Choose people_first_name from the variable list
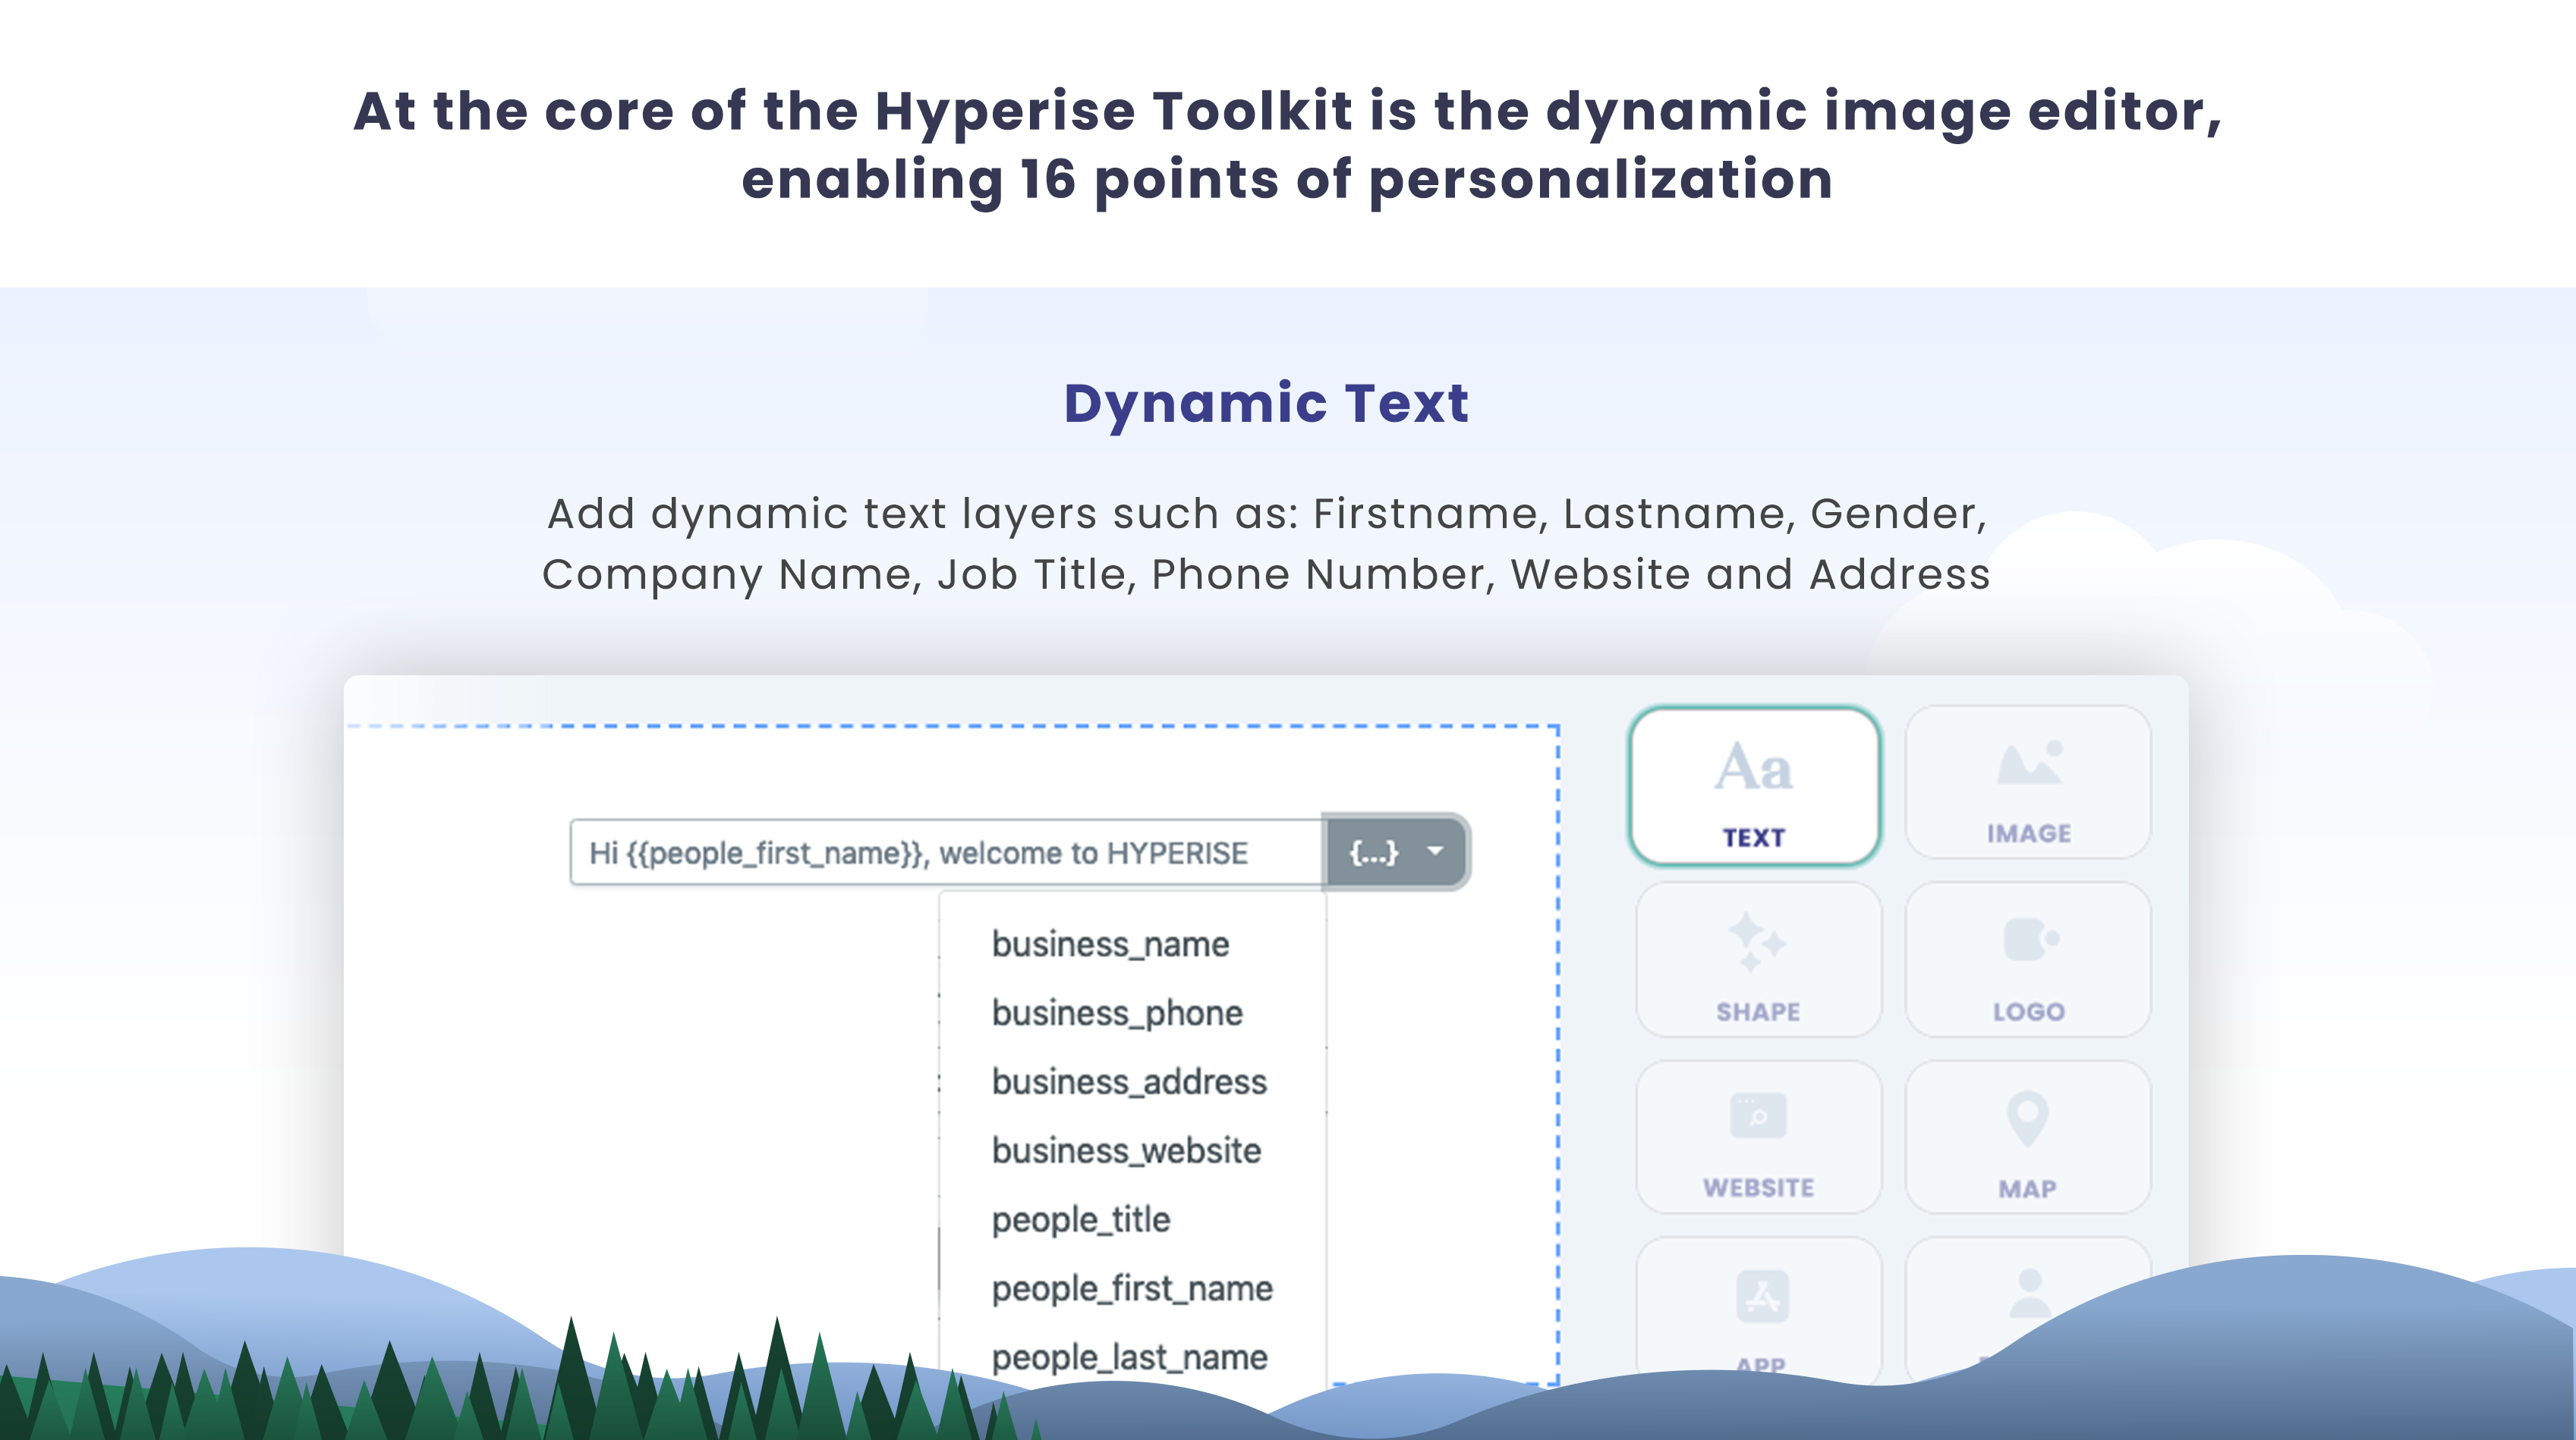This screenshot has width=2576, height=1440. 1132,1289
